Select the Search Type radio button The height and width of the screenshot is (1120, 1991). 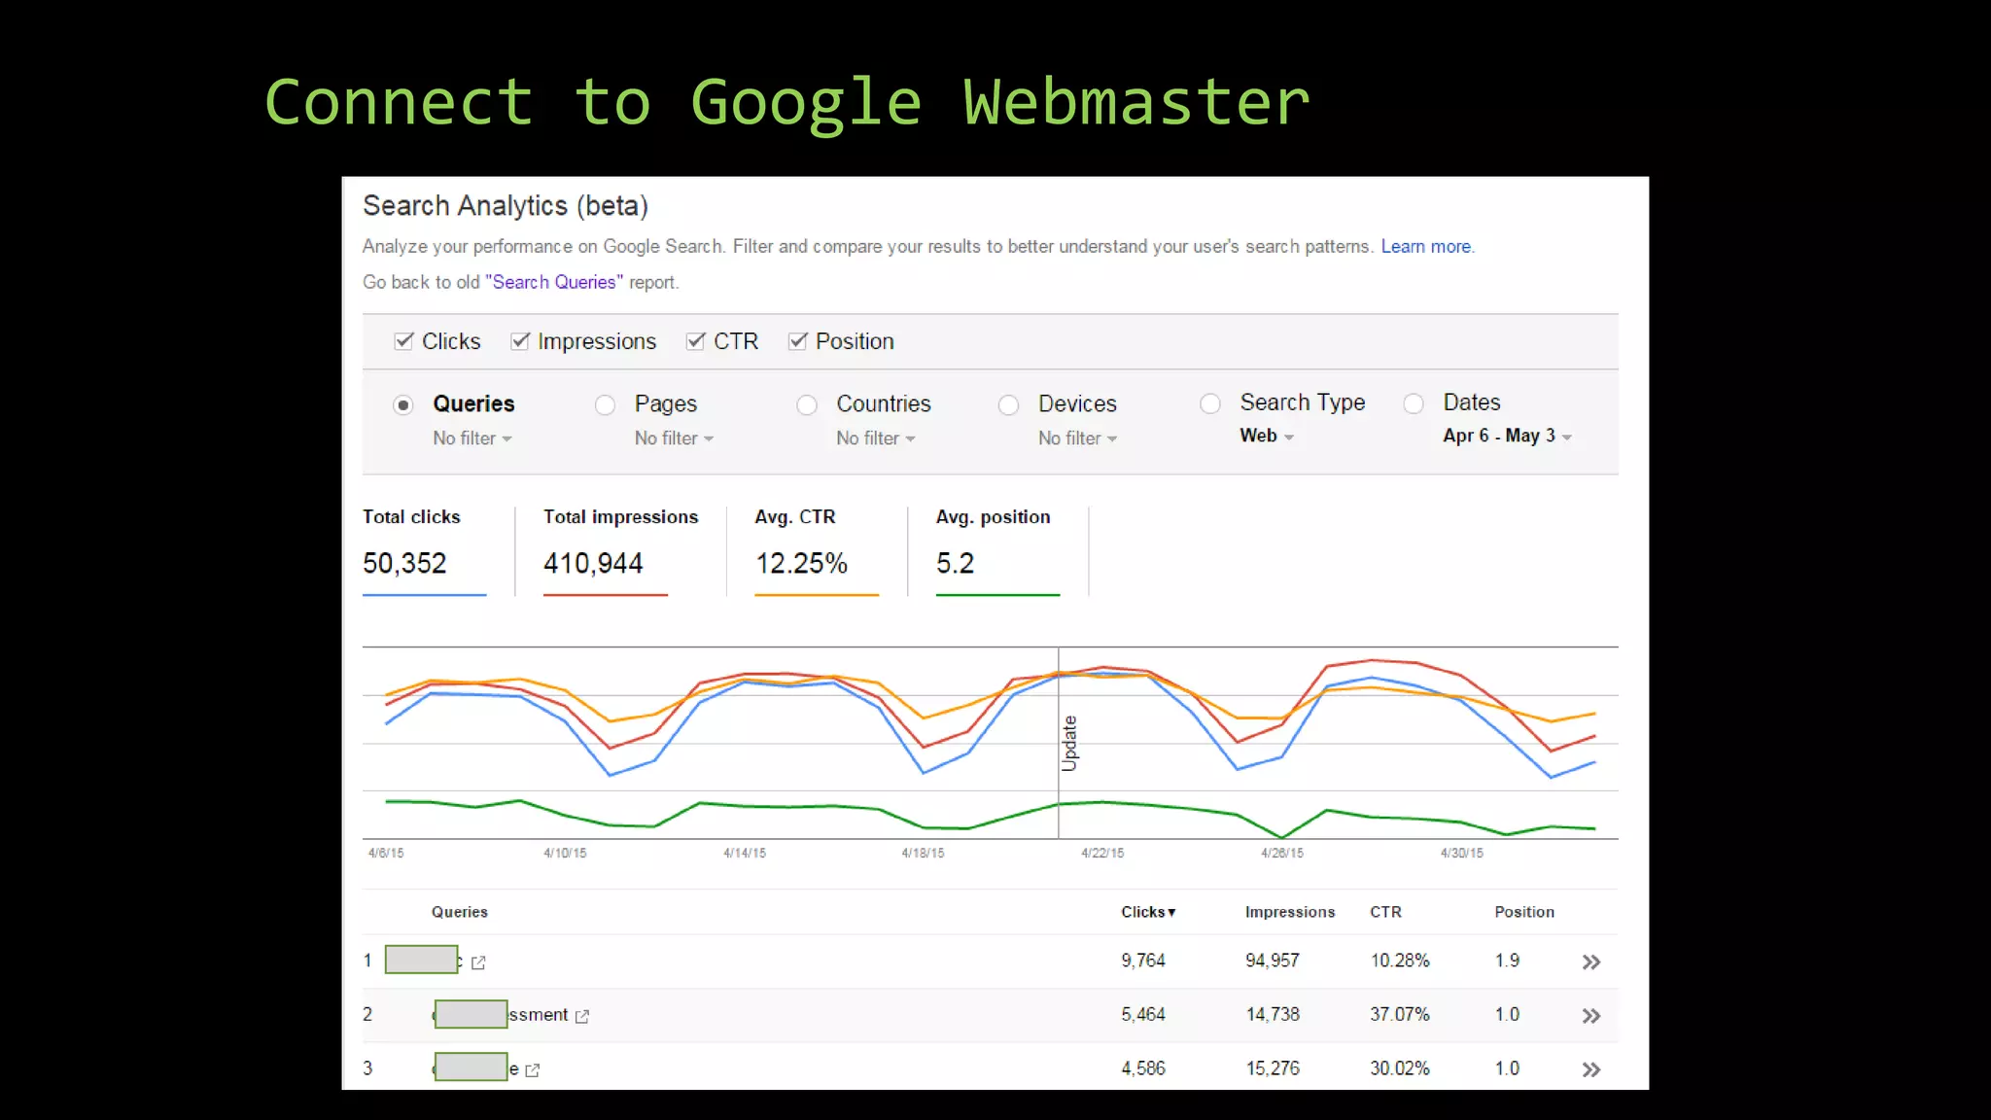[x=1210, y=403]
